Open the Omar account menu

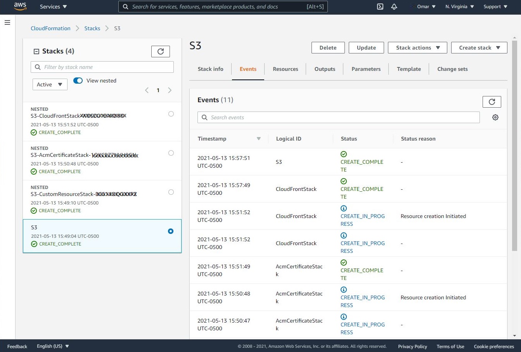[x=426, y=7]
